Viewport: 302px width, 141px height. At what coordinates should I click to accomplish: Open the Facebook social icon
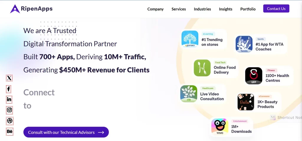9,89
